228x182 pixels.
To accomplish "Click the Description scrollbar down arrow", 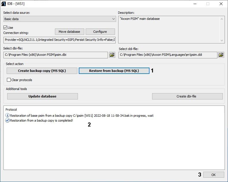I will [x=222, y=41].
